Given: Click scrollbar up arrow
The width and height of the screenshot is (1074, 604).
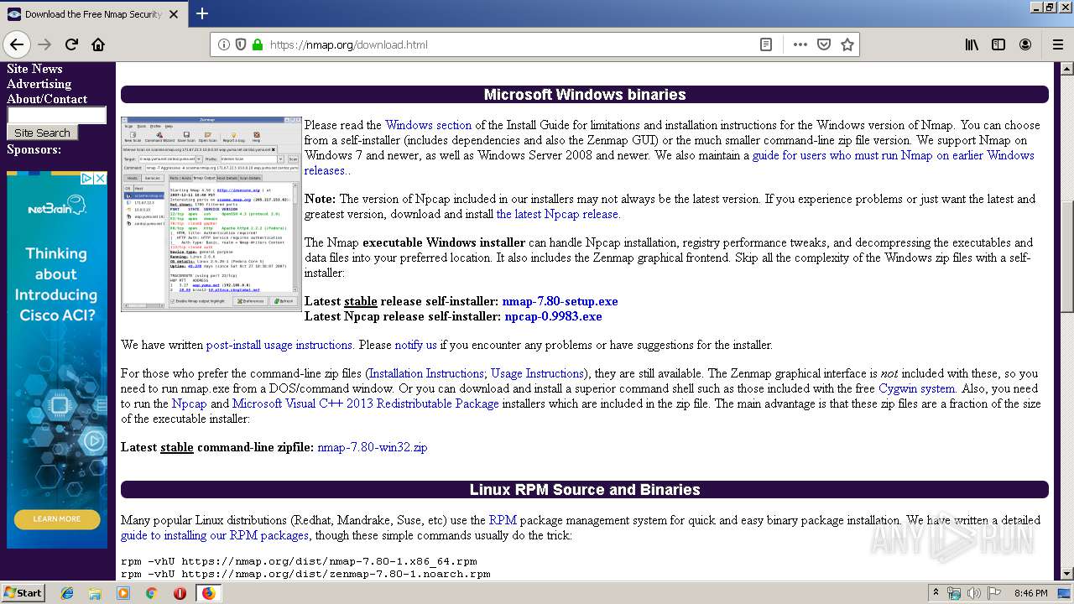Looking at the screenshot, I should 1067,69.
